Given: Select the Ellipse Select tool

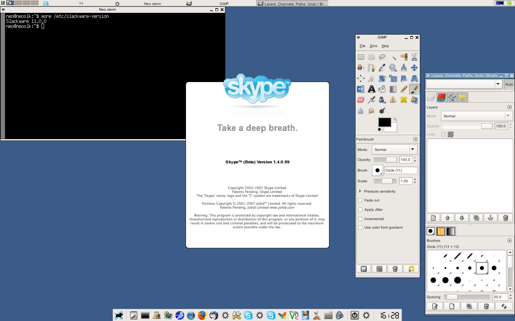Looking at the screenshot, I should pyautogui.click(x=372, y=57).
